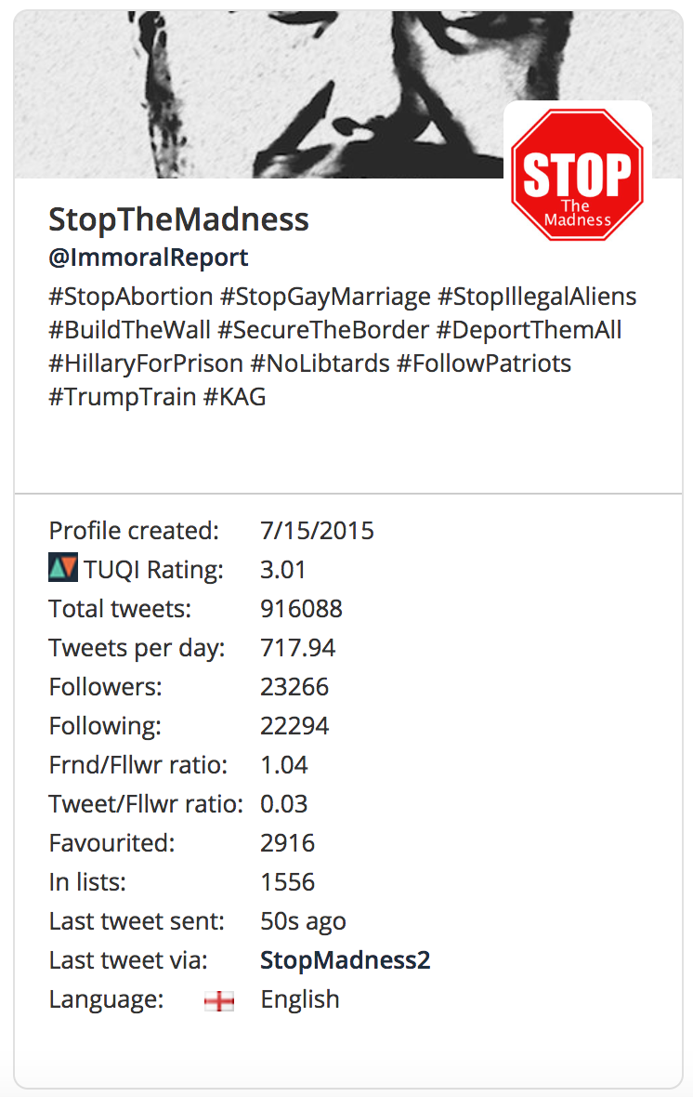The height and width of the screenshot is (1097, 693).
Task: Open the #SecureTheBorder hashtag
Action: [x=323, y=330]
